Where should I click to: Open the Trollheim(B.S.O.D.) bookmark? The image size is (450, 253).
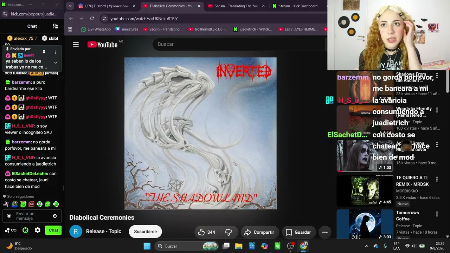(208, 29)
